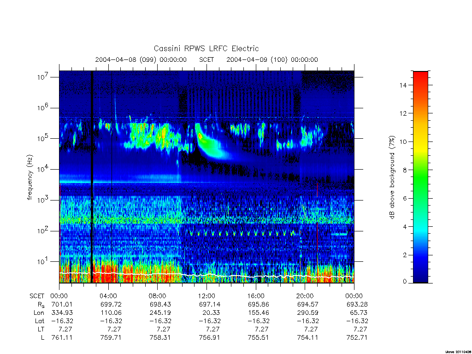Click the rainbow color bar scale
Screen dimensions: 472x354
(x=420, y=177)
